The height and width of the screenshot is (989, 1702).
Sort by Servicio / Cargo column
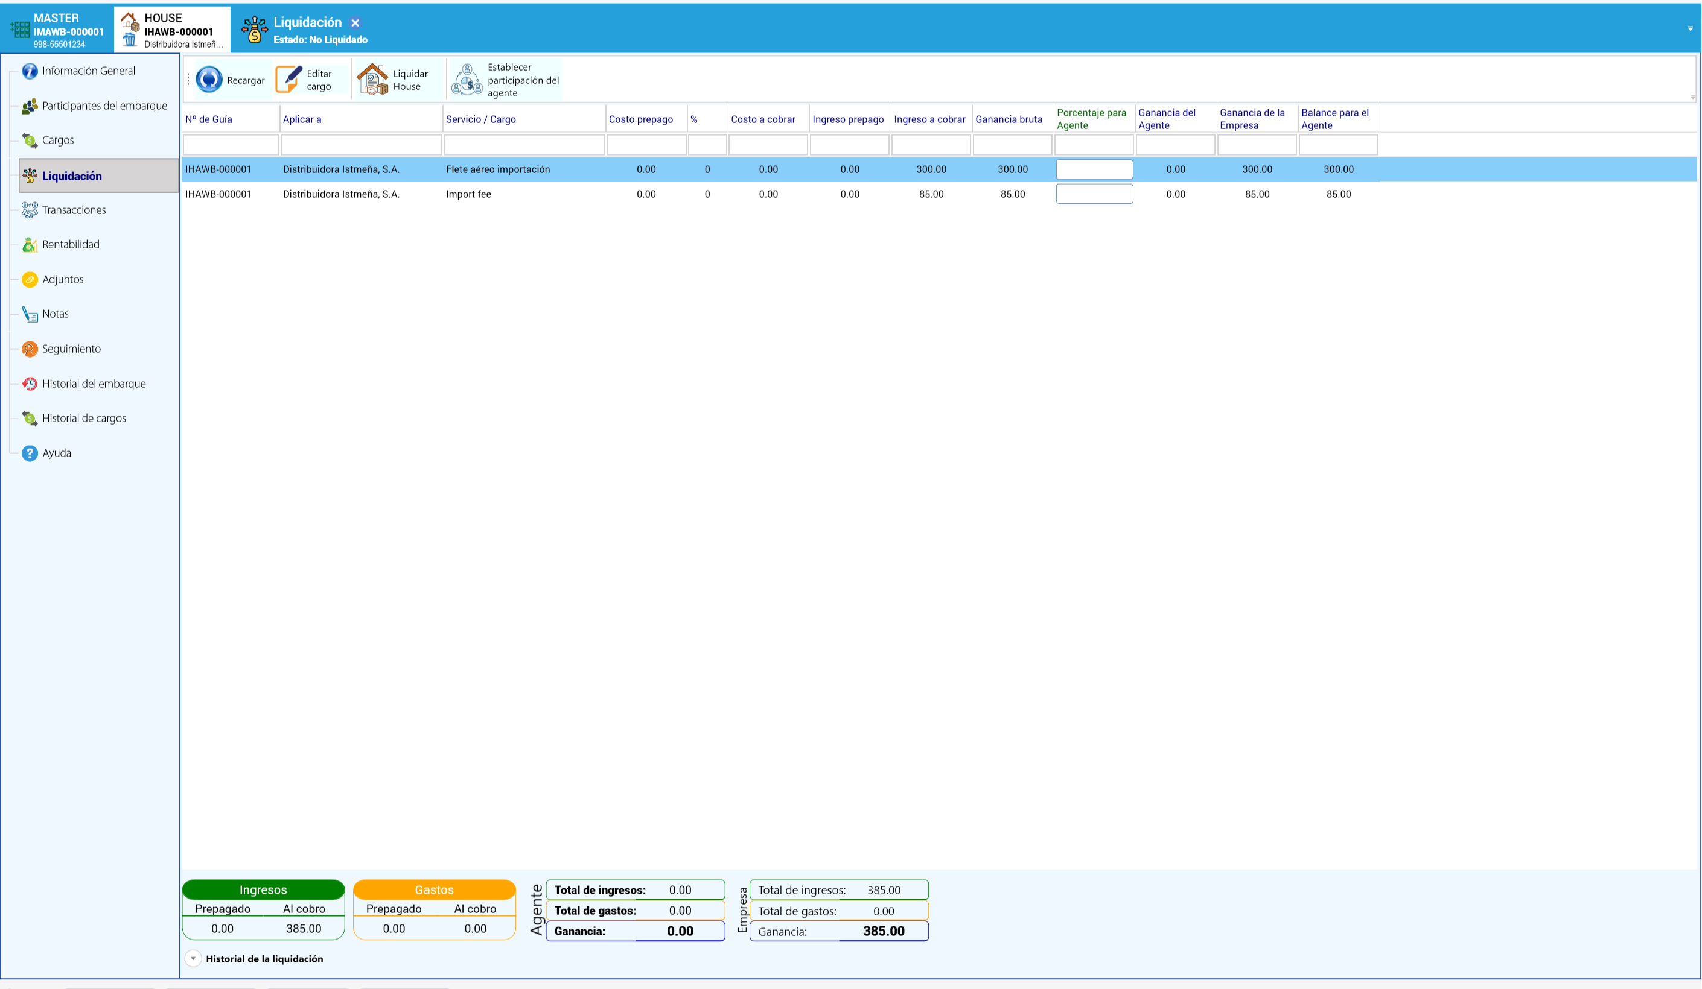[481, 119]
